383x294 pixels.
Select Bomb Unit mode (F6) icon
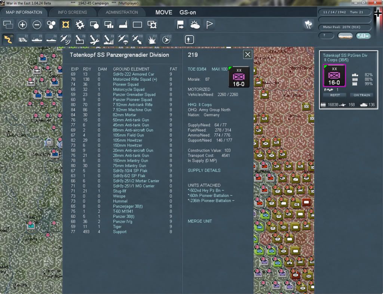pos(80,39)
